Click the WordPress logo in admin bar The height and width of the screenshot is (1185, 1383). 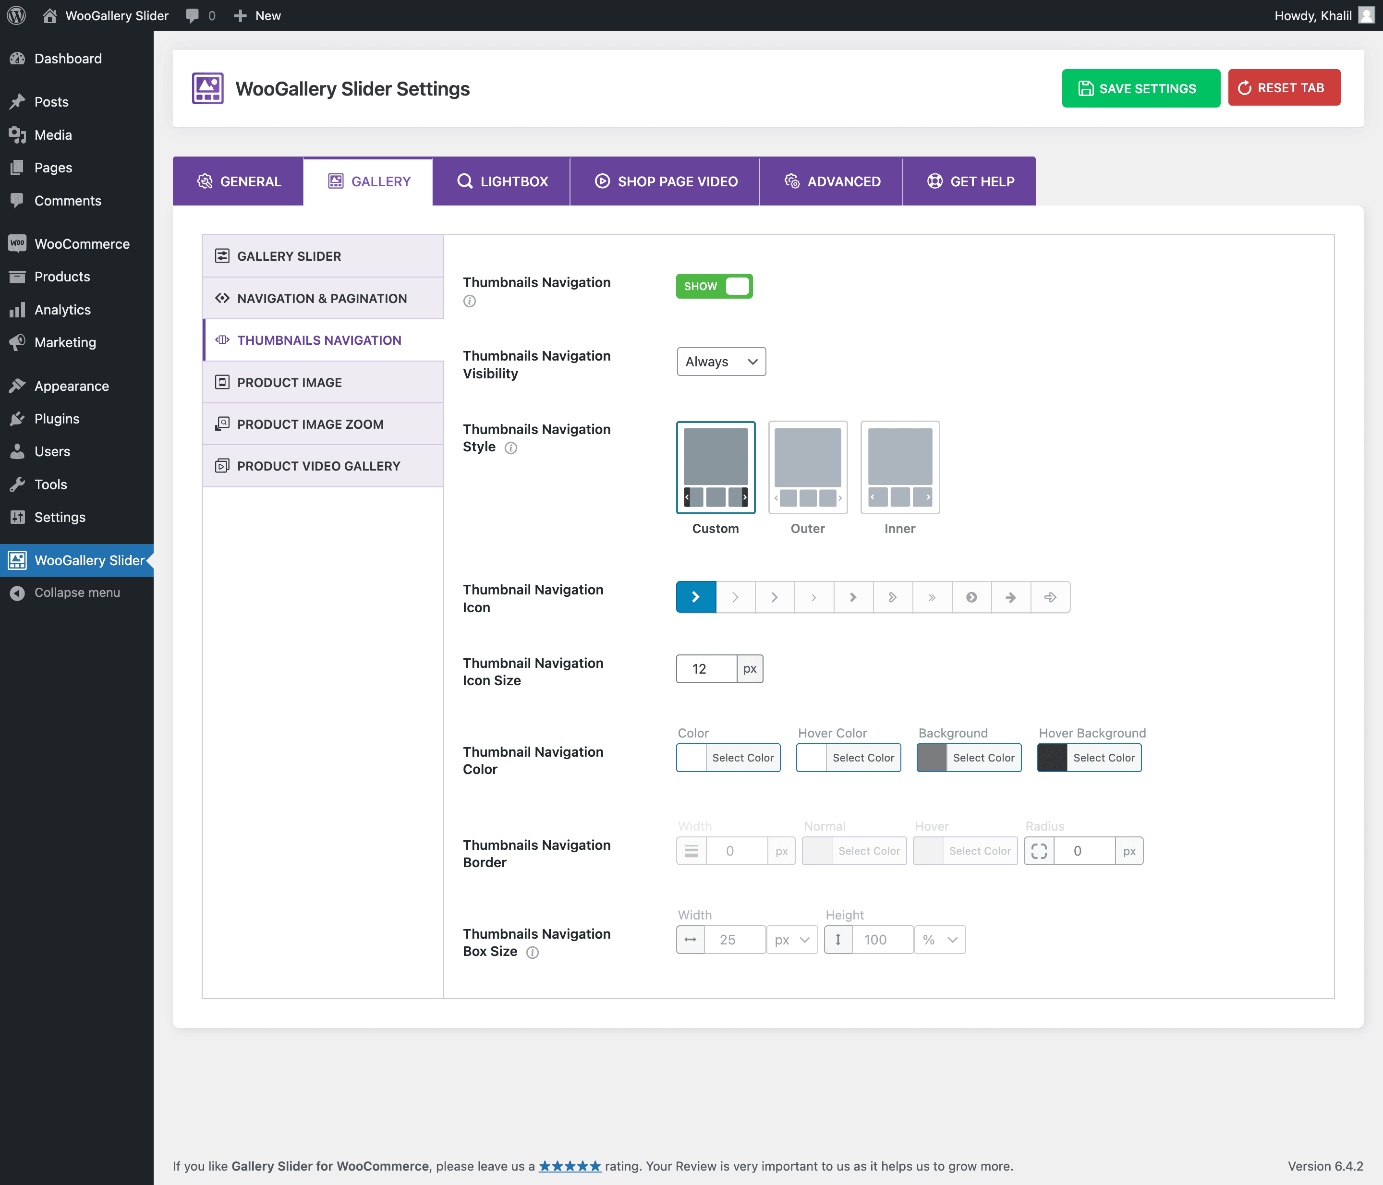coord(16,15)
